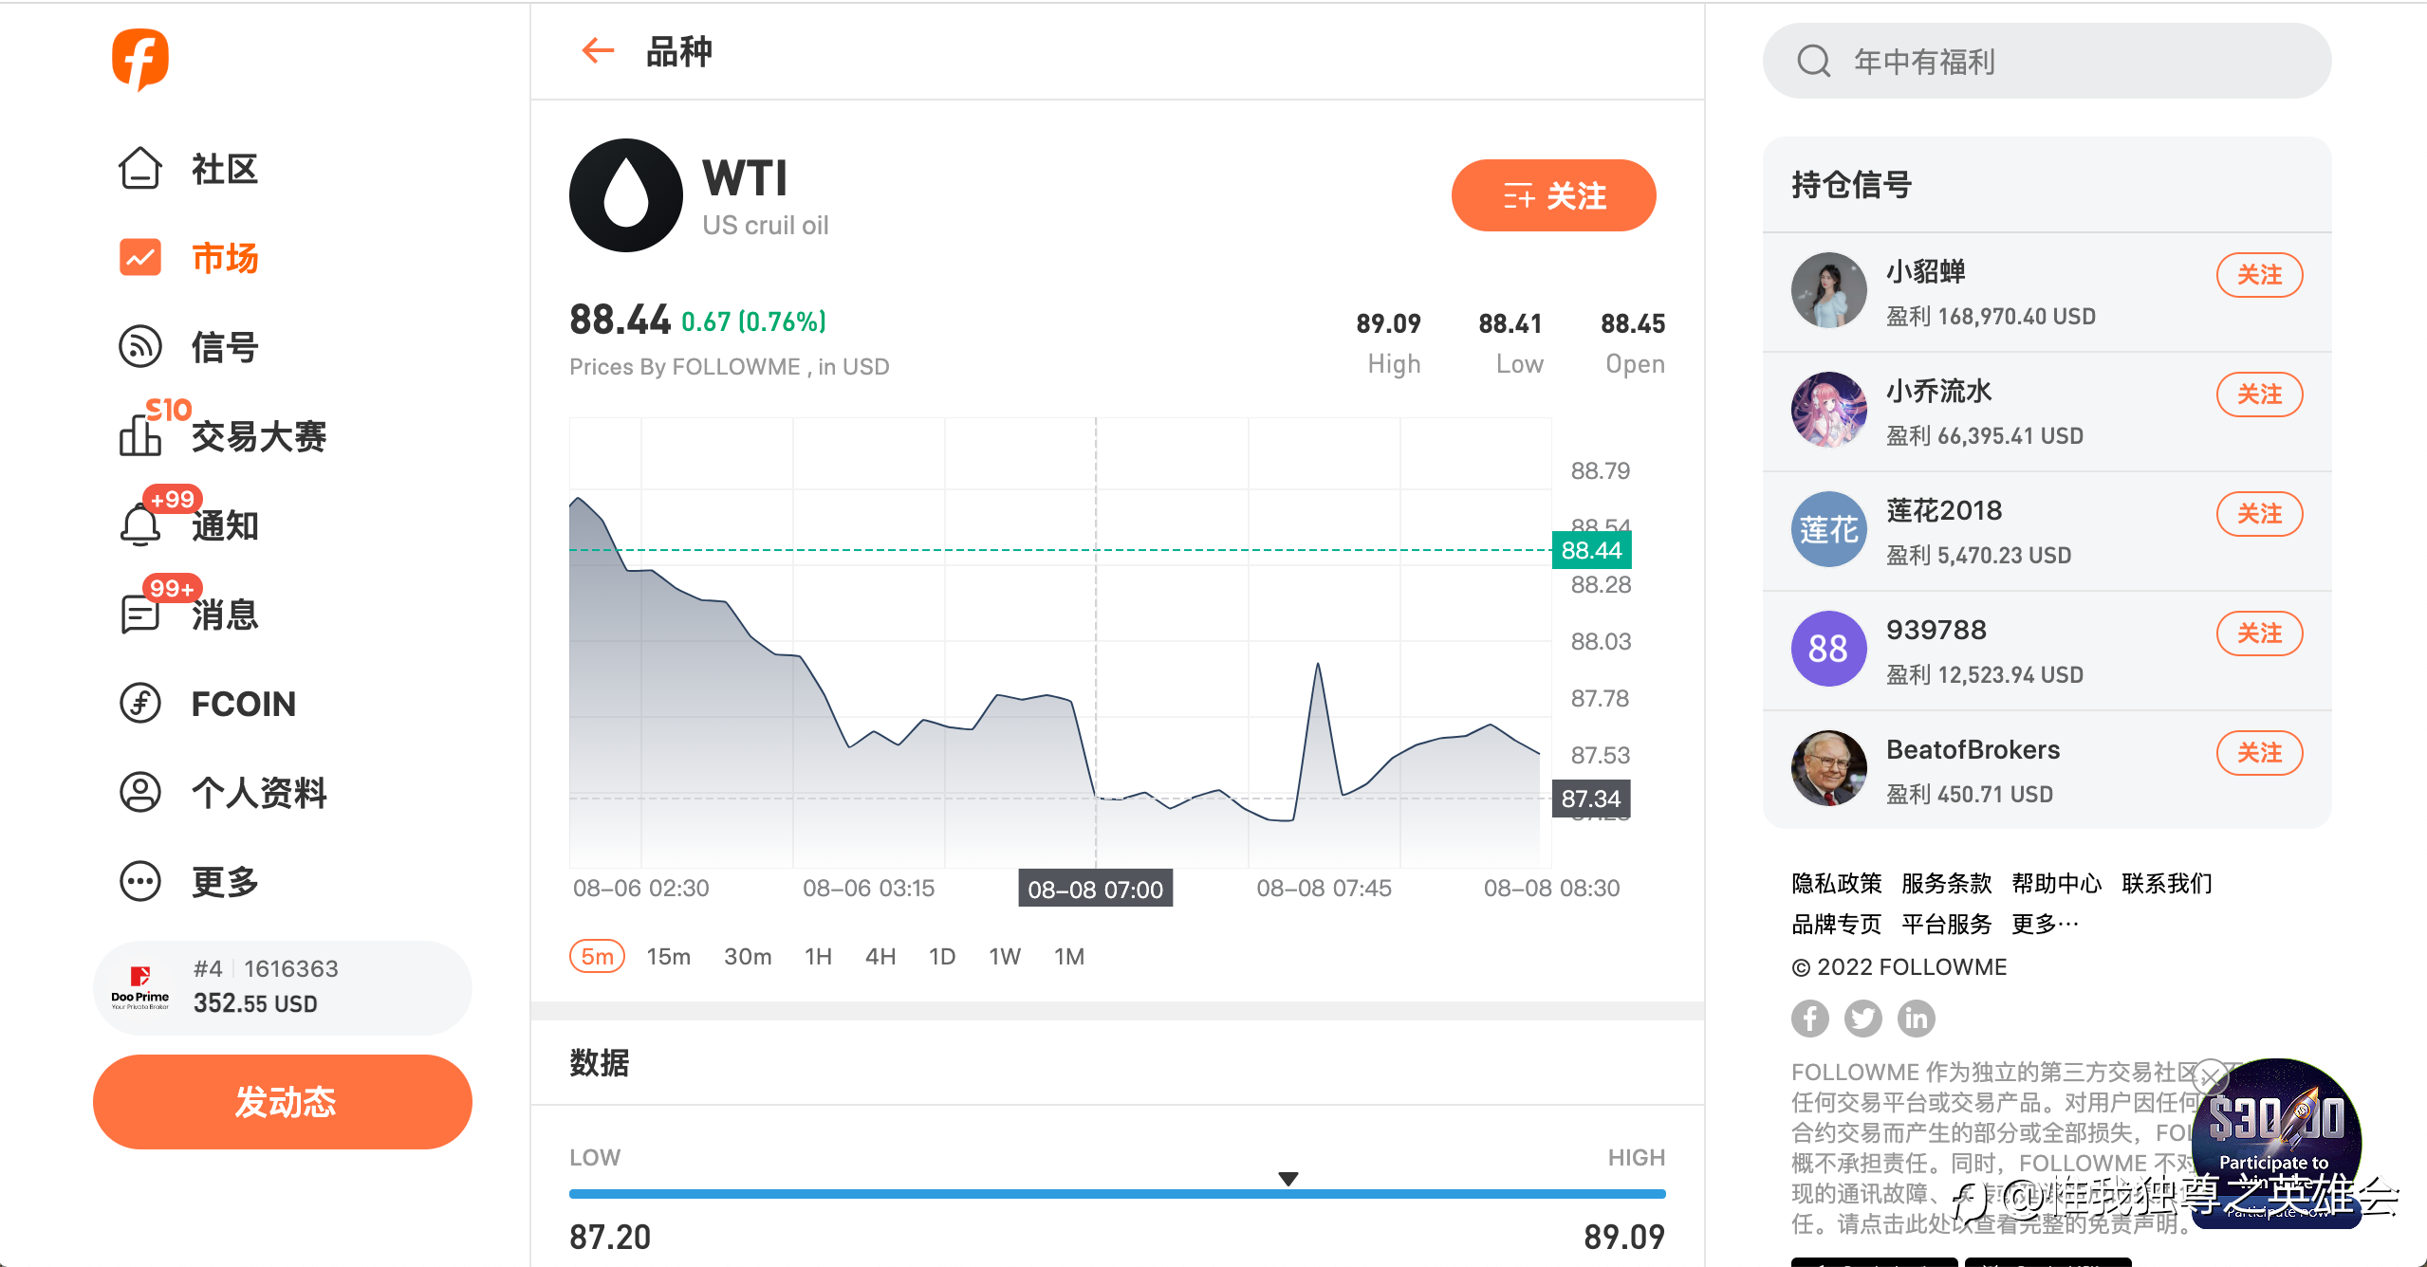
Task: Follow trader 莲花2018
Action: click(2259, 514)
